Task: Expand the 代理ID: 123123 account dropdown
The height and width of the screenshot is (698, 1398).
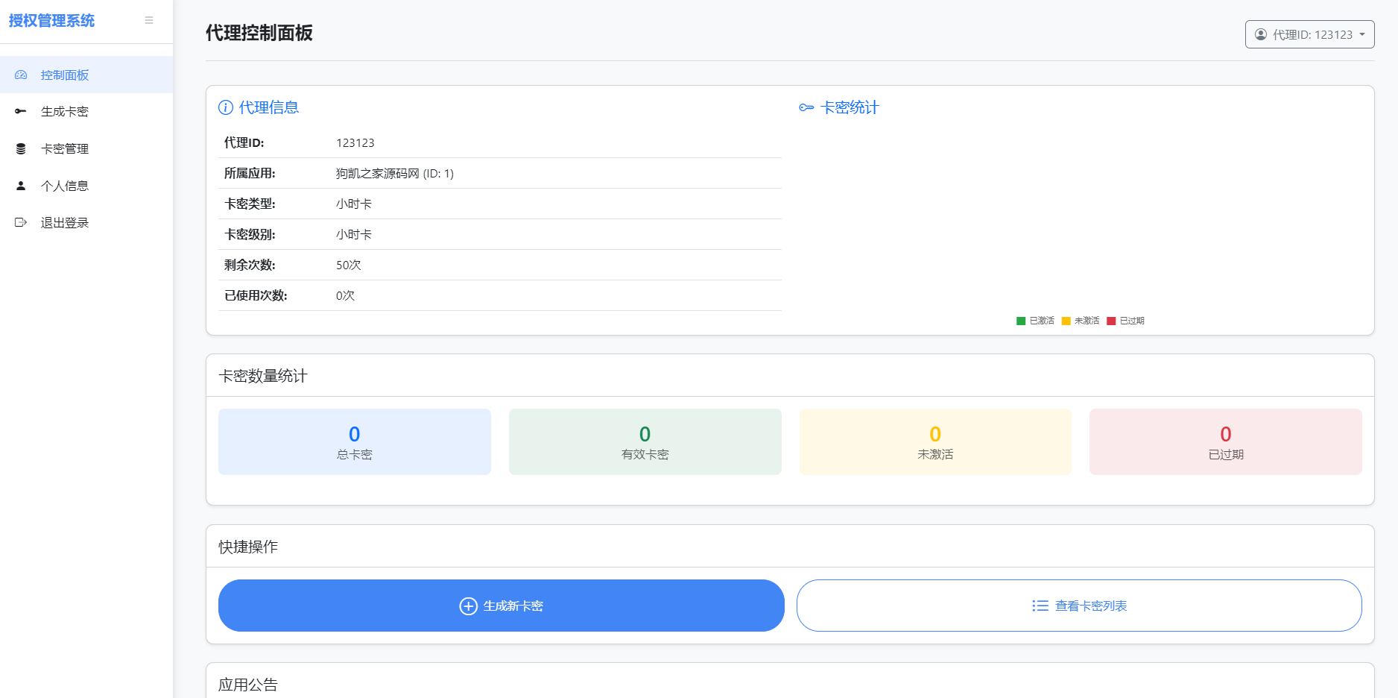Action: (x=1309, y=34)
